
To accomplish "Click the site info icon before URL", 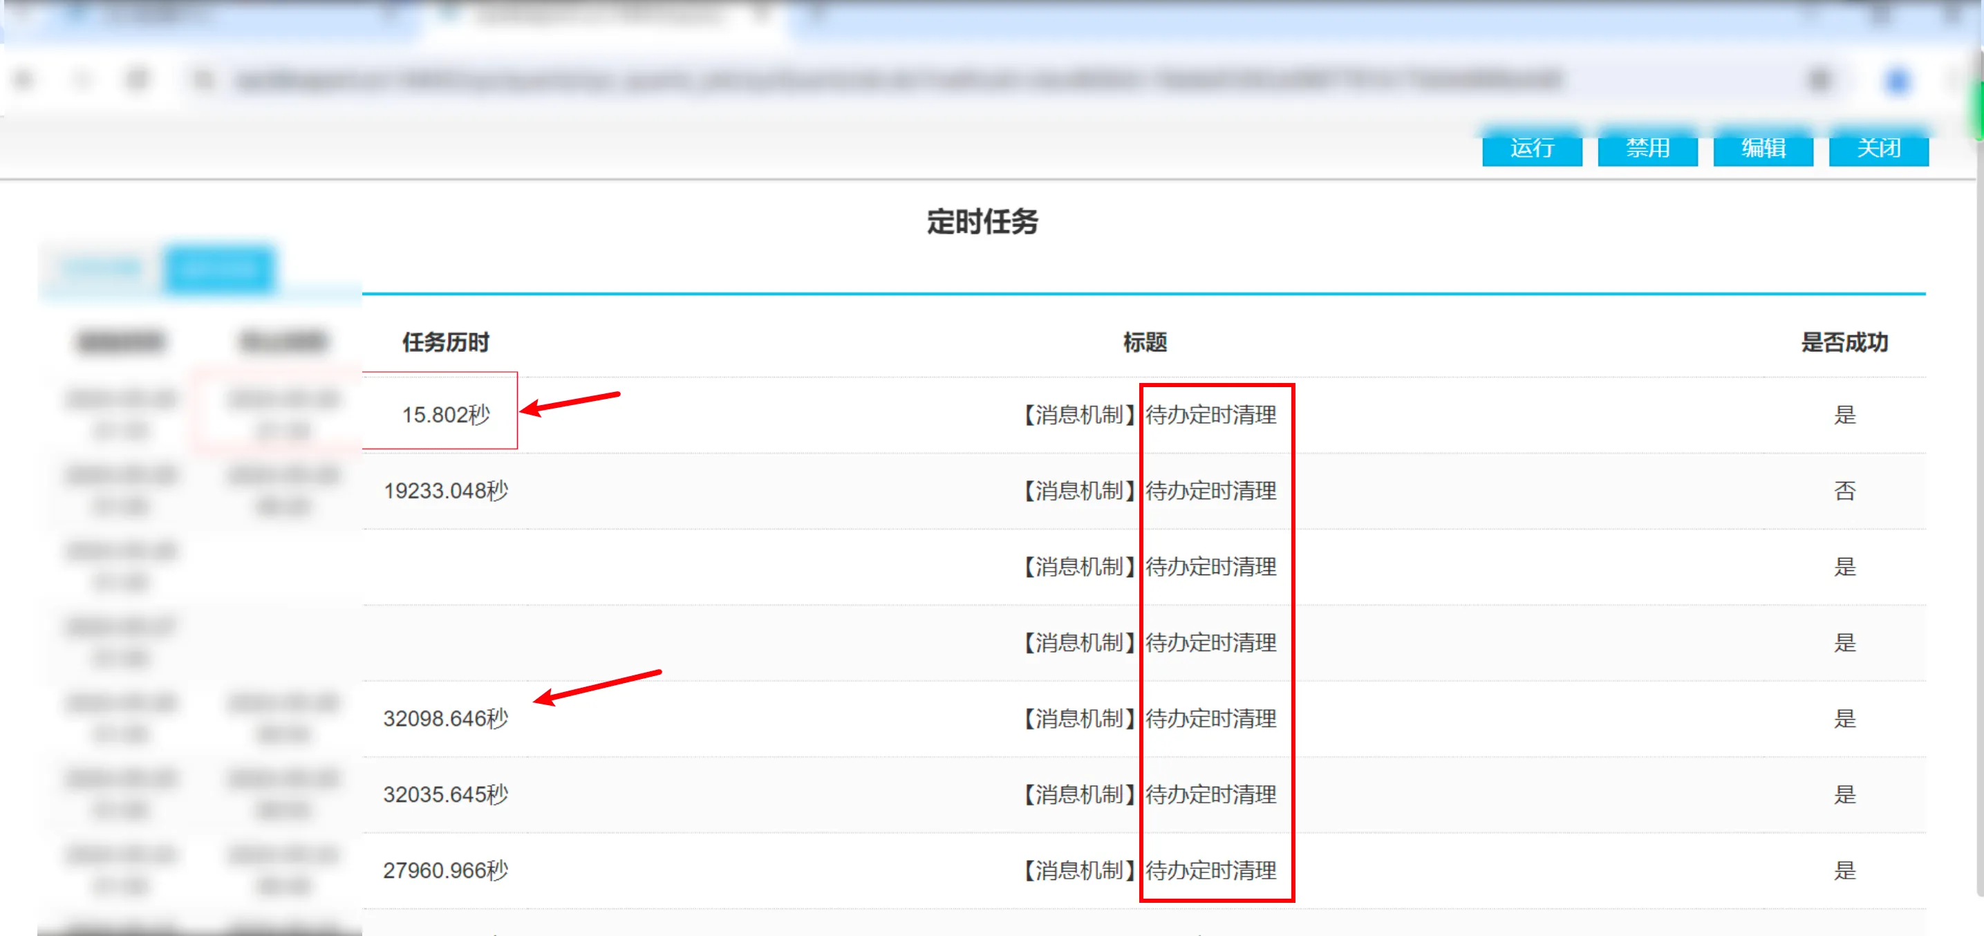I will [204, 79].
